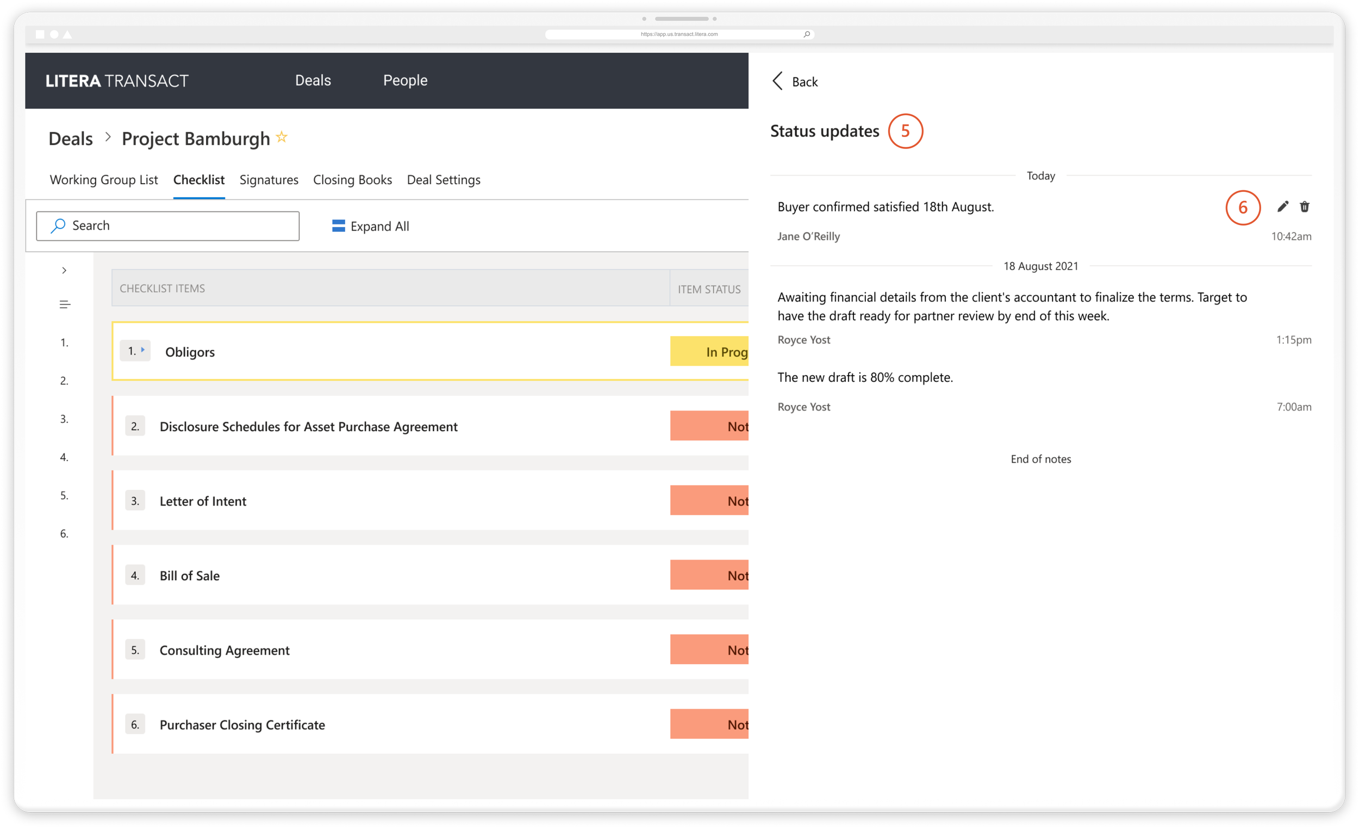
Task: Open the Expand All blue list icon
Action: pos(338,226)
